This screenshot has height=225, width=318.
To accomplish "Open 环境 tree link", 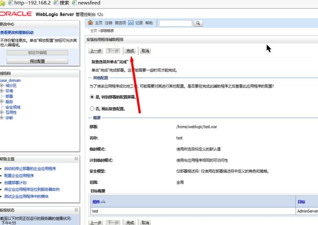I will tap(9, 91).
